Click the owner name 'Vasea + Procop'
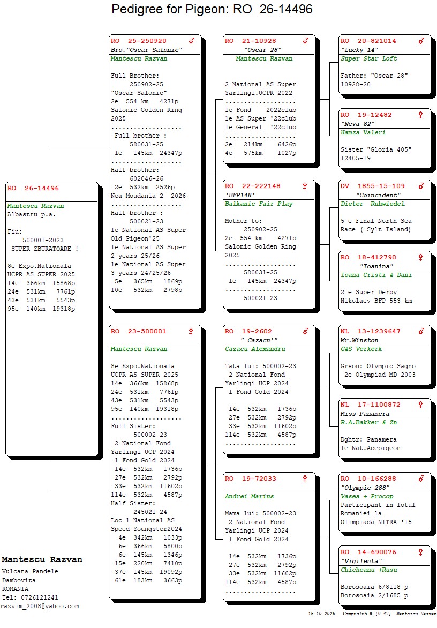Image resolution: width=437 pixels, height=628 pixels. [367, 497]
